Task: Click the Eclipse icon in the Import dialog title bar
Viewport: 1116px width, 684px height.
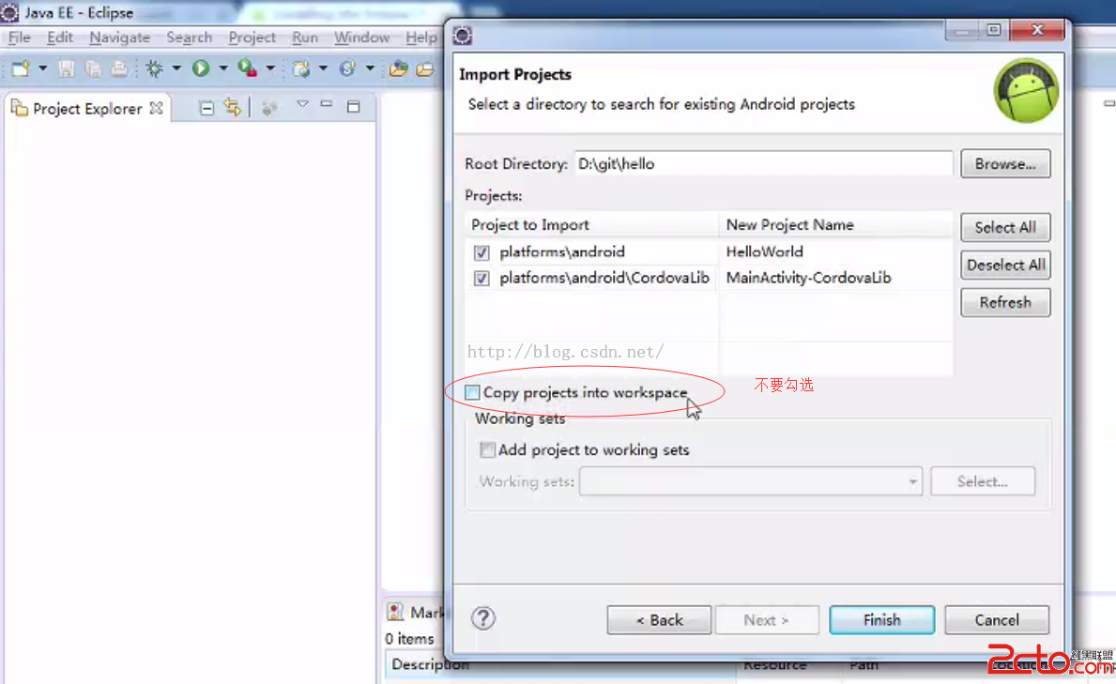Action: click(463, 36)
